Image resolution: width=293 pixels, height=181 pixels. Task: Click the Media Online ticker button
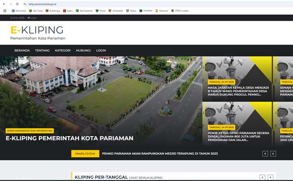pos(85,154)
